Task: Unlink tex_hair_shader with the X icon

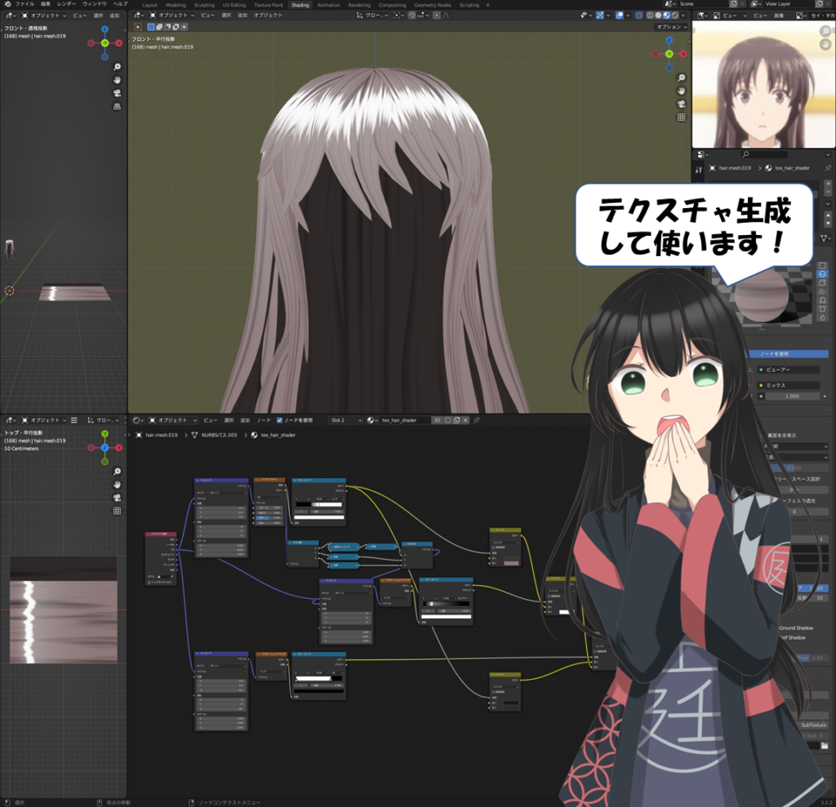Action: coord(465,420)
